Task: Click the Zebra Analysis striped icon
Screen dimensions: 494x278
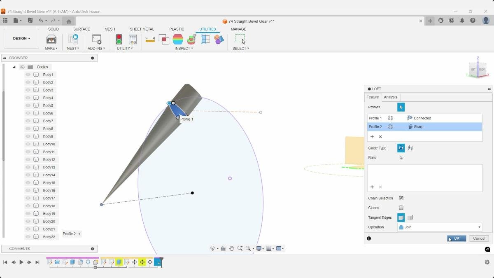Action: [178, 39]
